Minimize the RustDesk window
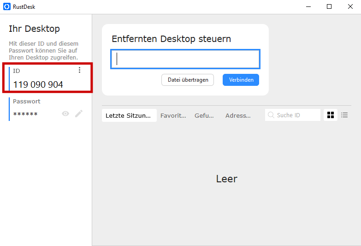The width and height of the screenshot is (361, 246). click(x=308, y=6)
